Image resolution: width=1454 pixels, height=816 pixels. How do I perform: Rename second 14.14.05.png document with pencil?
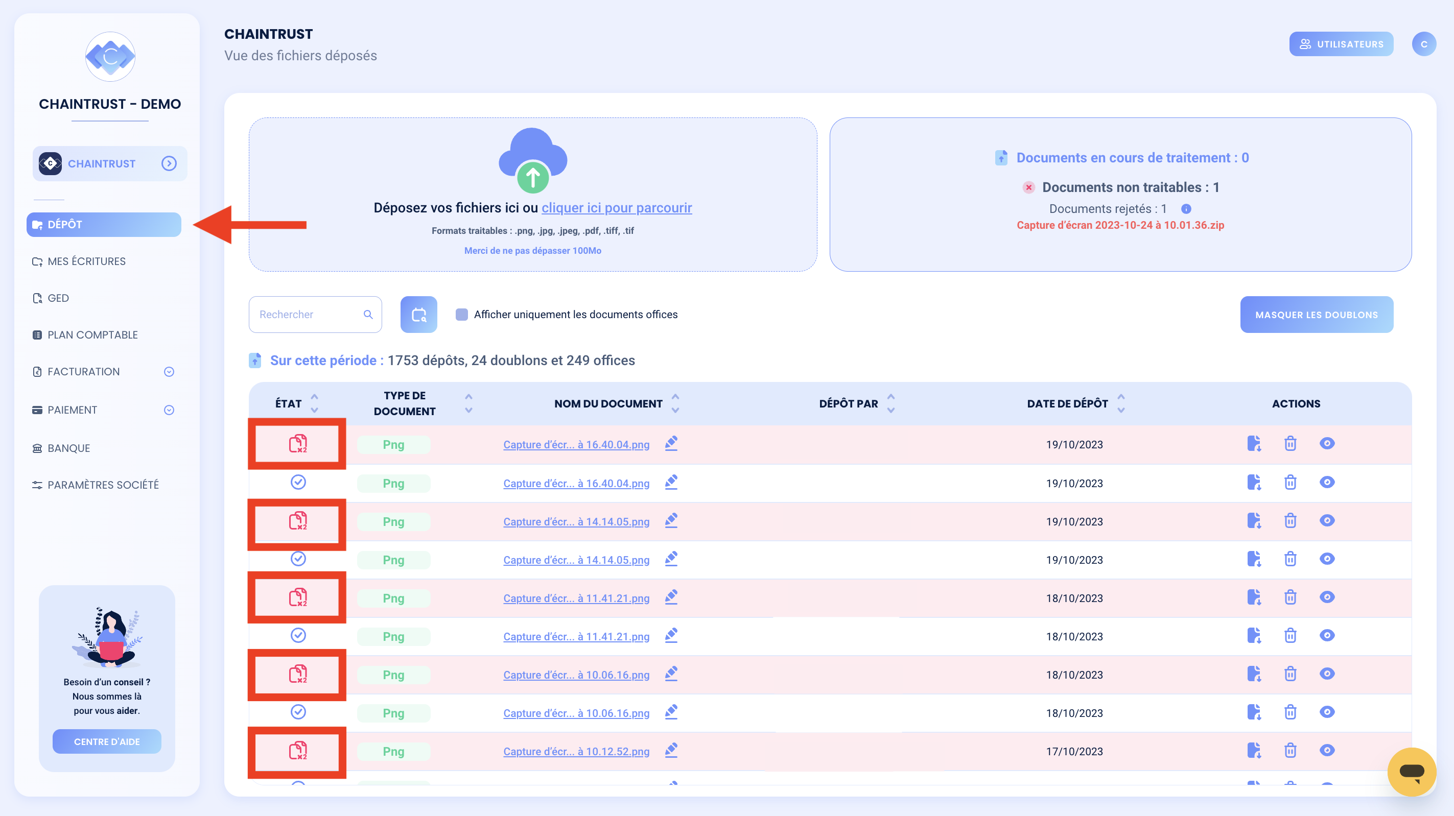tap(671, 559)
